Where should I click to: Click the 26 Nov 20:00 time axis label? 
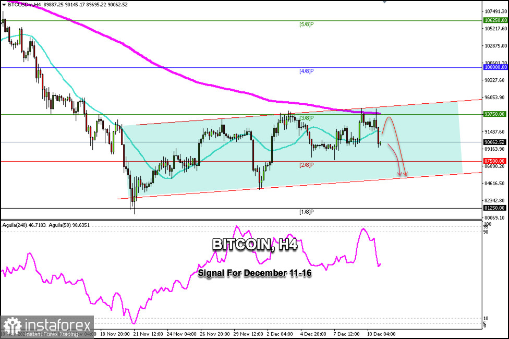pos(215,334)
